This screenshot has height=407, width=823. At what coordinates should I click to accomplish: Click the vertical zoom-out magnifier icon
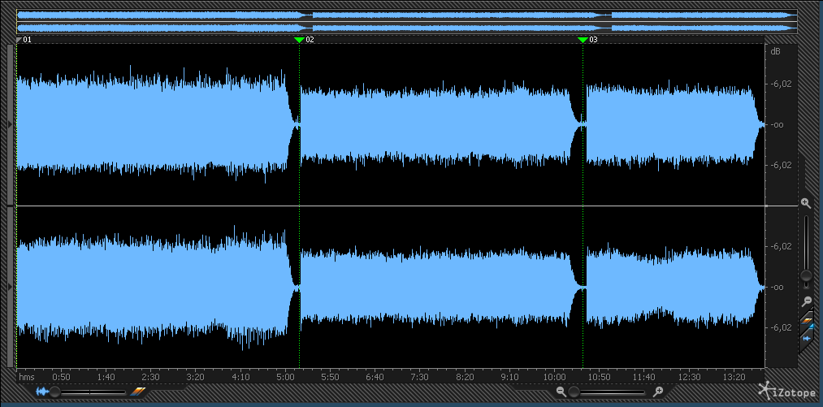[x=806, y=301]
